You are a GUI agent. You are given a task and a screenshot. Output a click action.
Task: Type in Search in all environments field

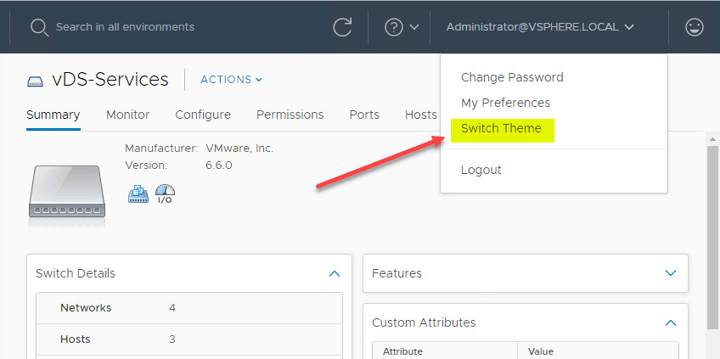[x=170, y=27]
